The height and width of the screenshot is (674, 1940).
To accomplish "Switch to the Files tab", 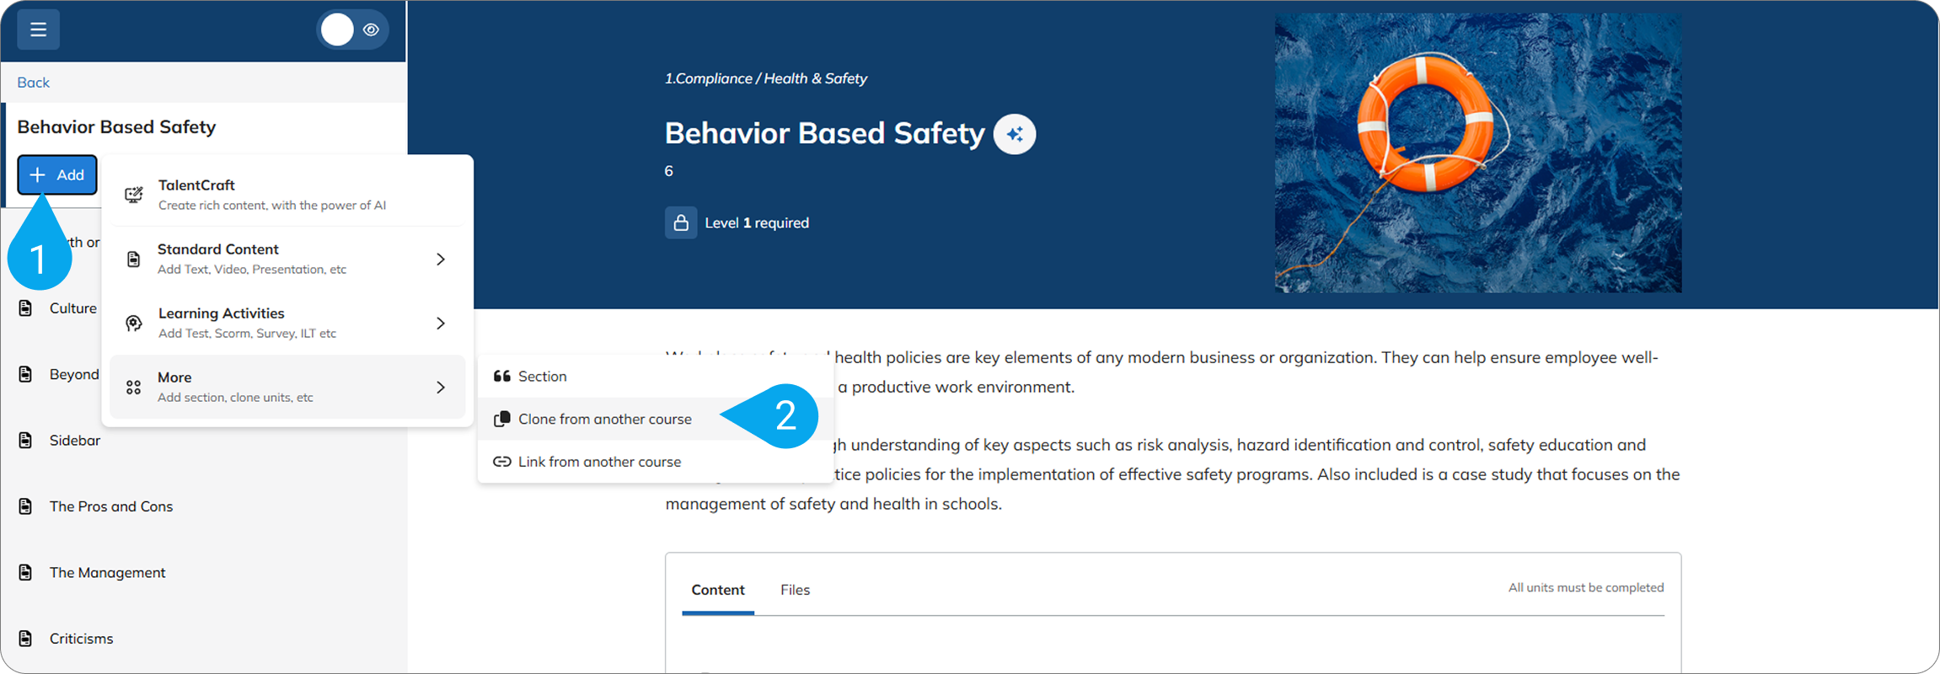I will (x=795, y=590).
